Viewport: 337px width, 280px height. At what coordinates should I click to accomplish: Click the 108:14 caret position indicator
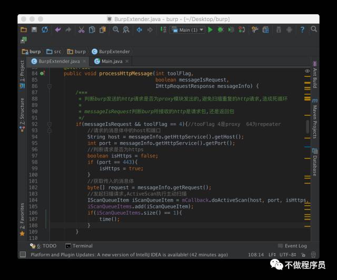256,255
